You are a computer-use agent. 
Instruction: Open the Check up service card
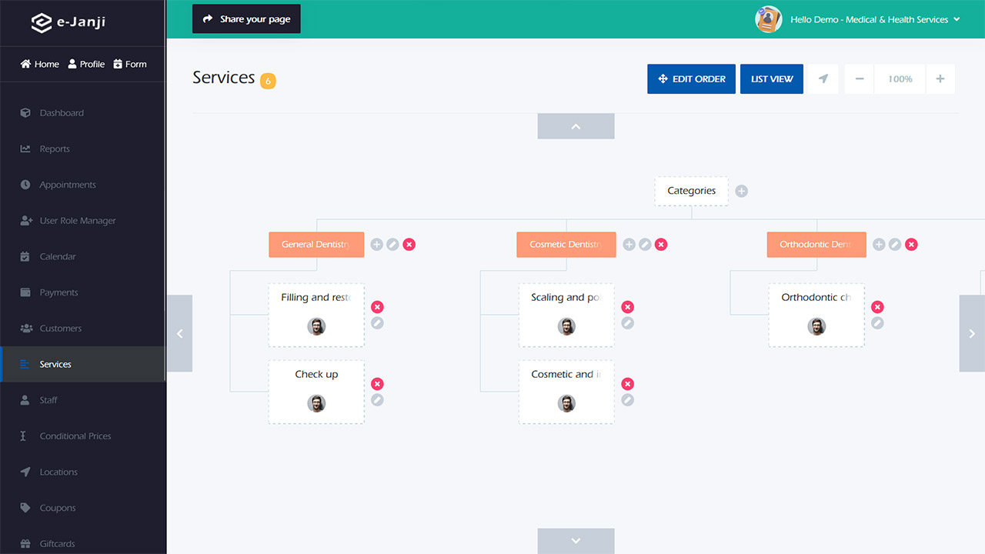(x=316, y=392)
